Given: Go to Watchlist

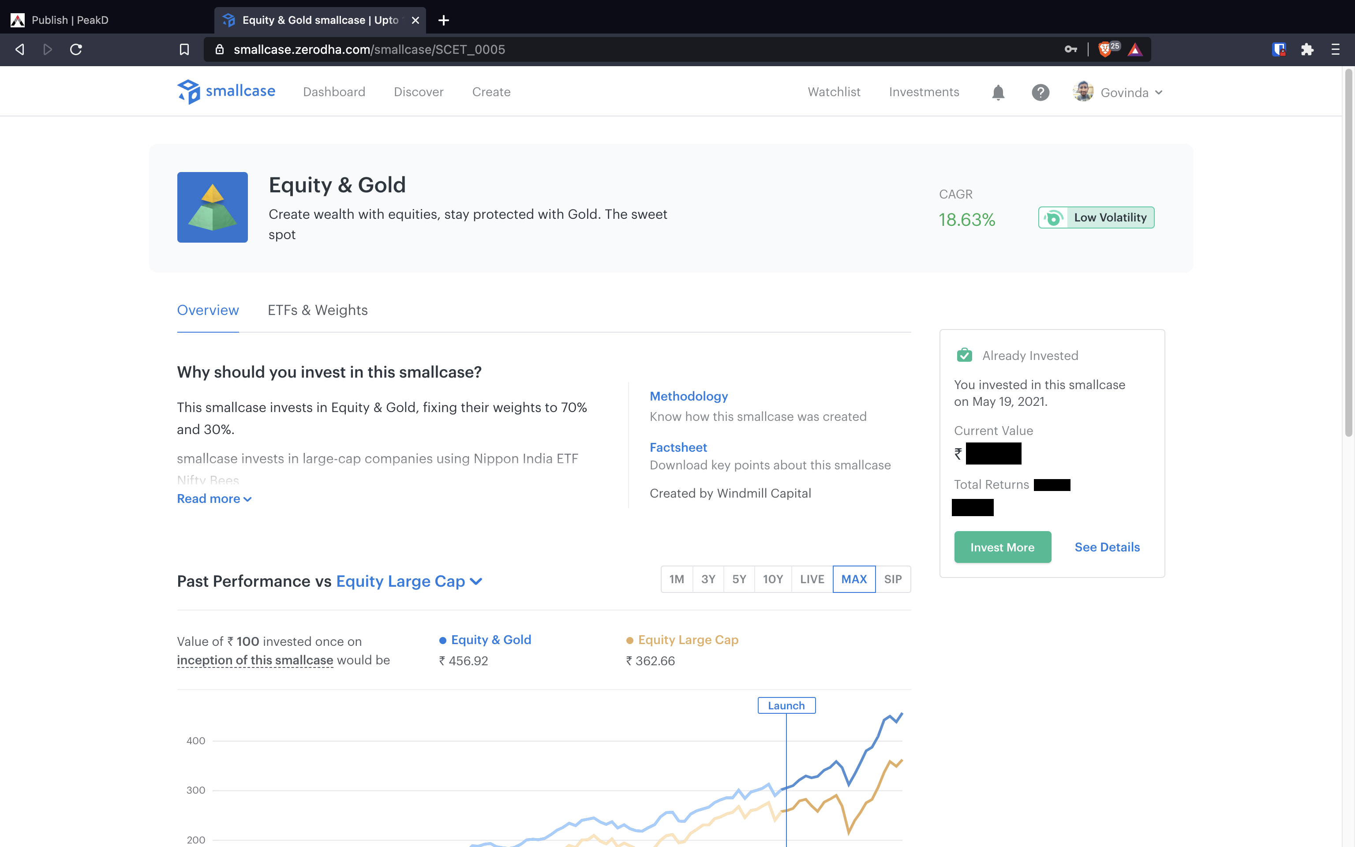Looking at the screenshot, I should pyautogui.click(x=834, y=92).
